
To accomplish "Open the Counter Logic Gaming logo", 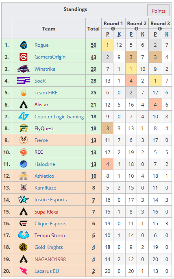I will 24,117.
